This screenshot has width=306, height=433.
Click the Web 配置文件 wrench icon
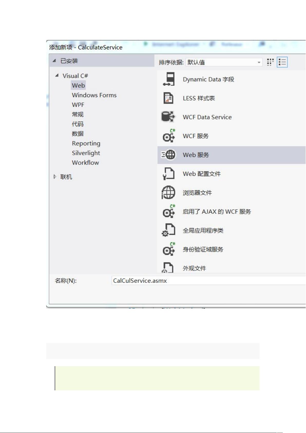[x=169, y=174]
